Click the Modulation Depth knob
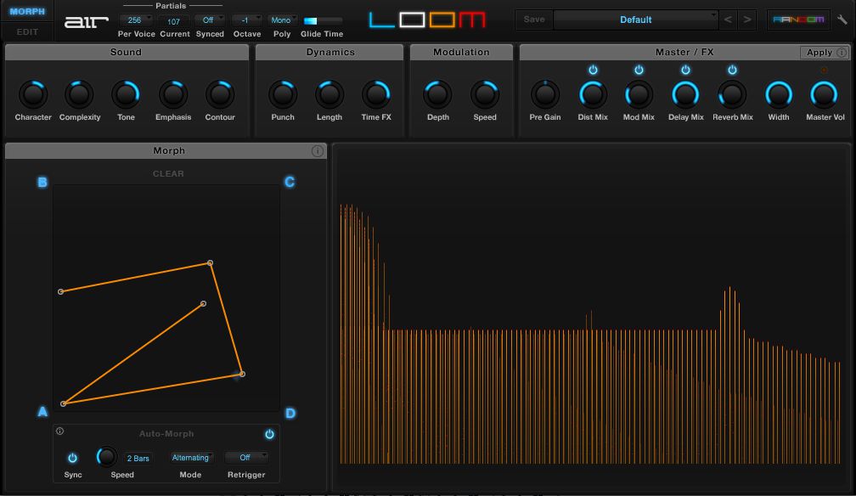Screen dimensions: 856x496 (x=438, y=94)
